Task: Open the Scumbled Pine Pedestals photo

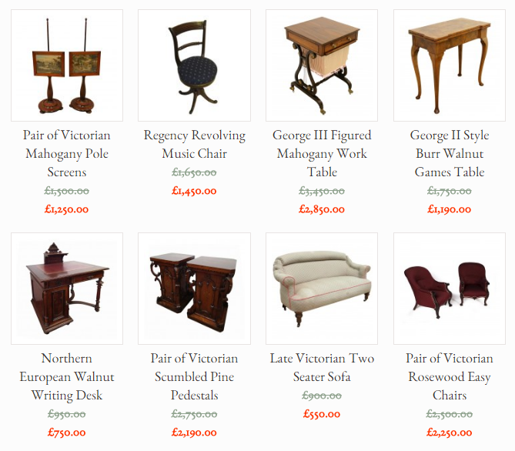Action: coord(195,289)
